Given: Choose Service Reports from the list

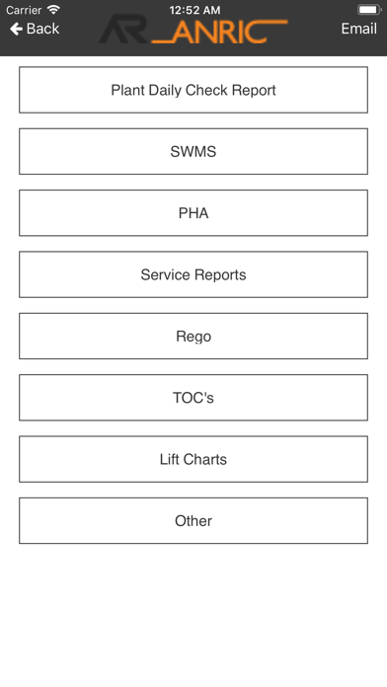Looking at the screenshot, I should tap(193, 274).
